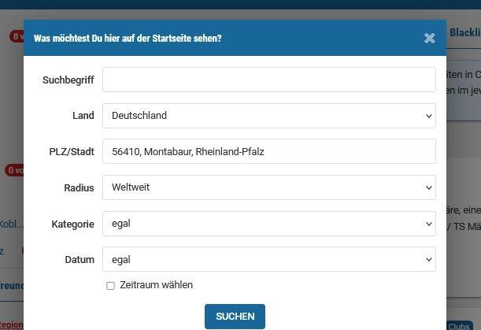Follow the truncated Kobl... link
Image resolution: width=481 pixels, height=330 pixels.
point(11,224)
